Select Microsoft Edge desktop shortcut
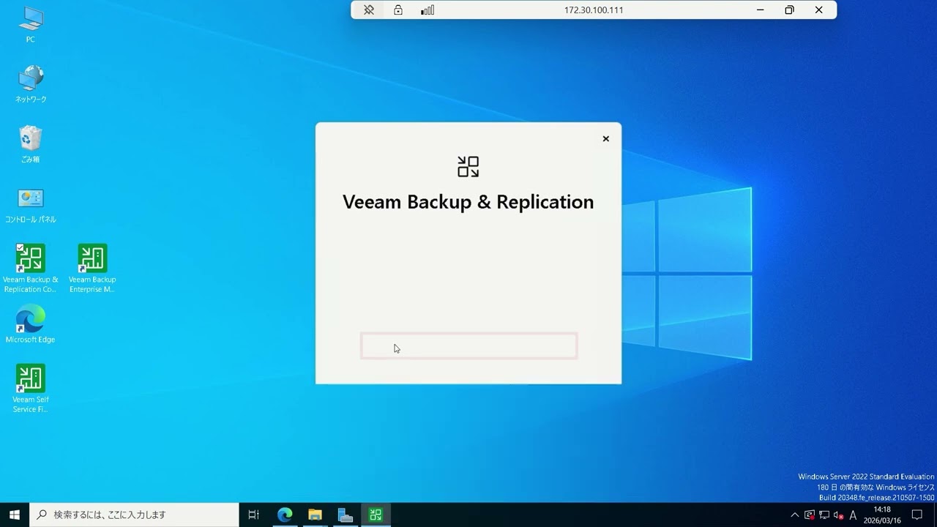This screenshot has width=937, height=527. click(x=30, y=324)
